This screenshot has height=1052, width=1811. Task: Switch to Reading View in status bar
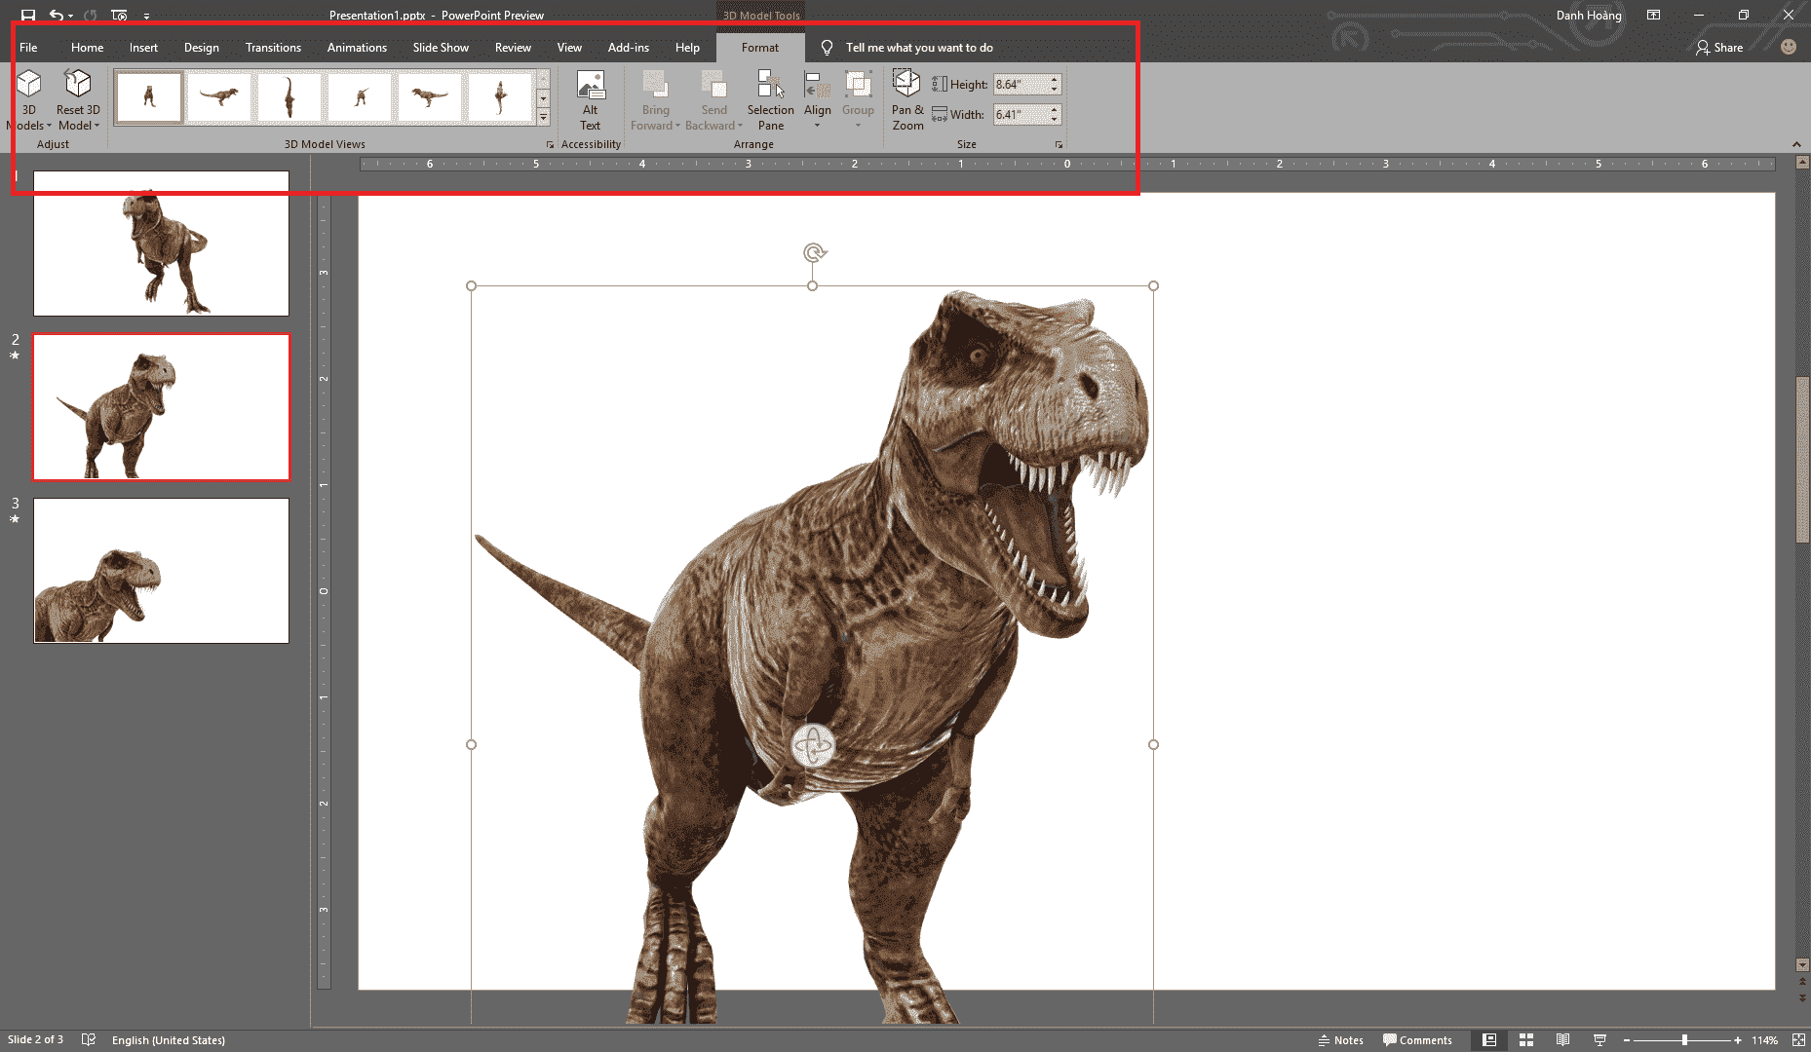point(1562,1040)
